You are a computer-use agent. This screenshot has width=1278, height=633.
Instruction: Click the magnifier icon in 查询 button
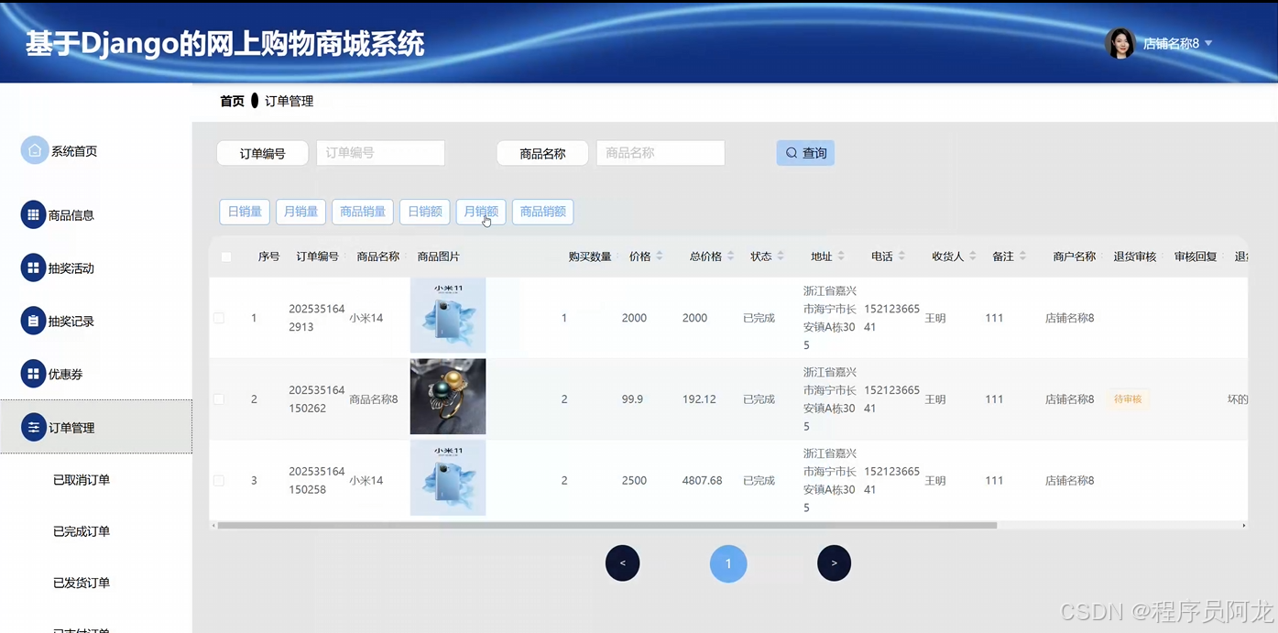tap(792, 153)
